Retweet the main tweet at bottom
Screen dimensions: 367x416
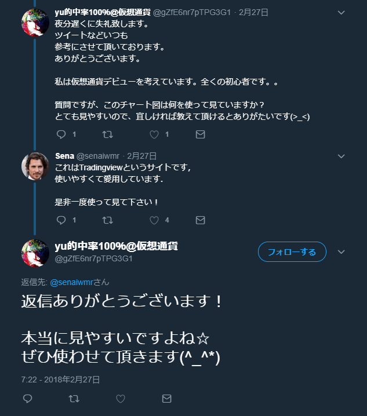pyautogui.click(x=74, y=399)
